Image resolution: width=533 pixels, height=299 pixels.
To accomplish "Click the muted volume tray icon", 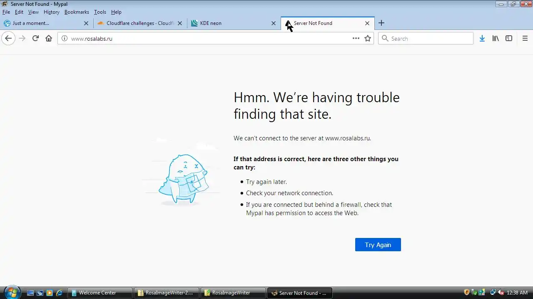I will (501, 292).
